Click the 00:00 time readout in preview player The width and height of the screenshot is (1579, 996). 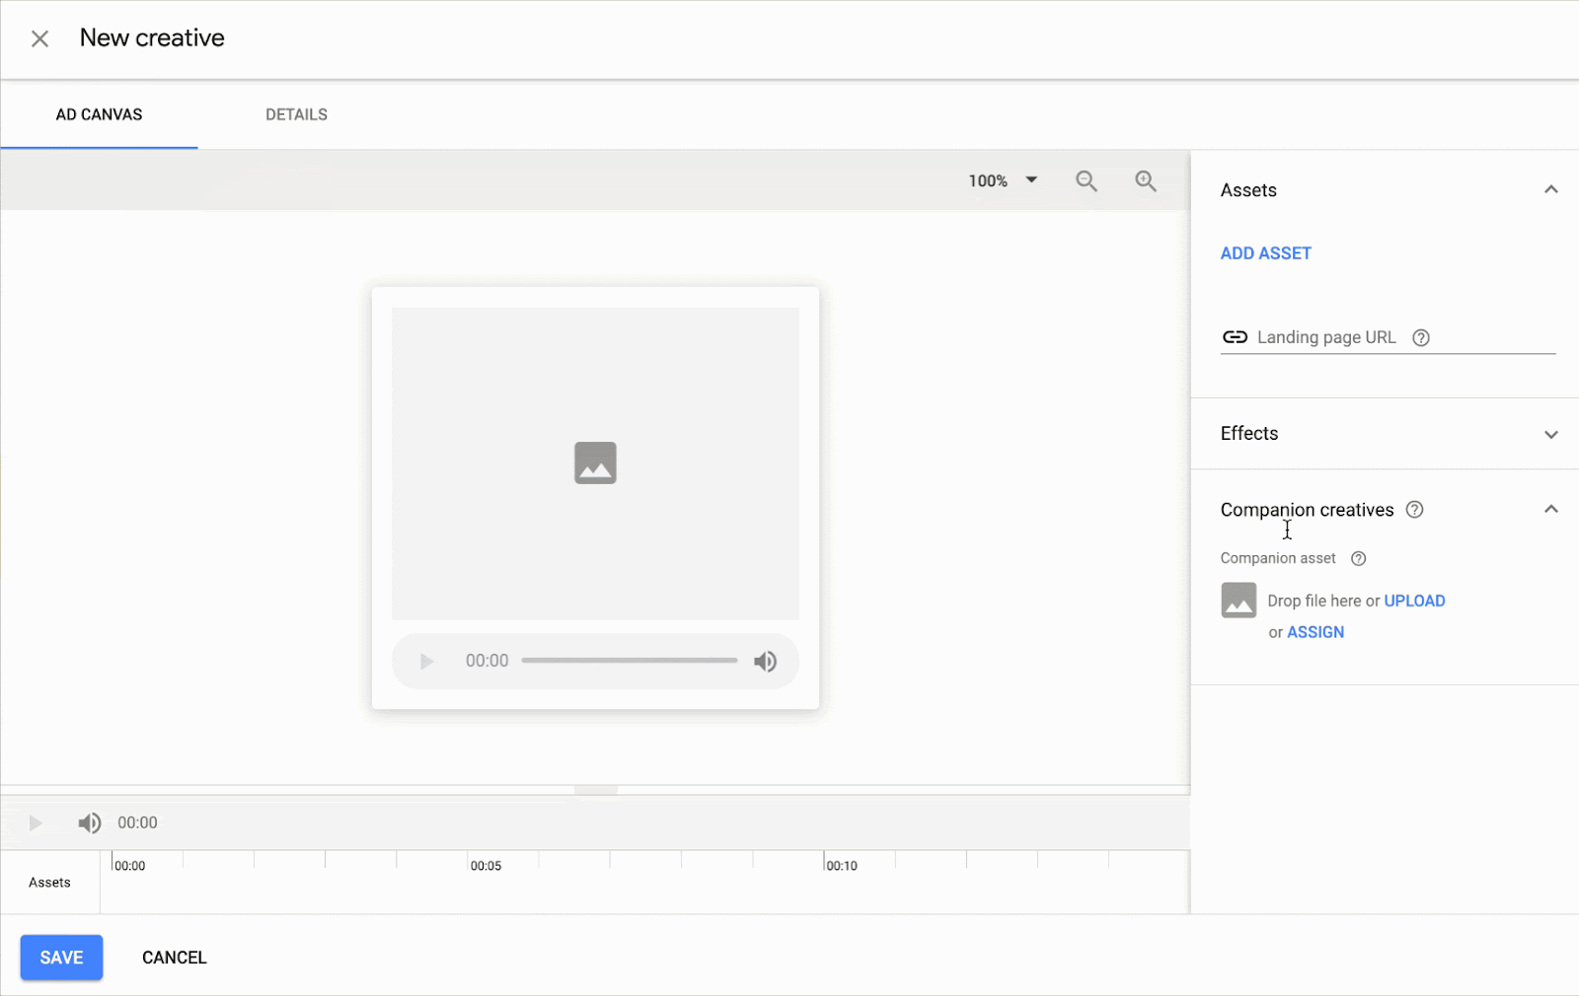click(487, 661)
